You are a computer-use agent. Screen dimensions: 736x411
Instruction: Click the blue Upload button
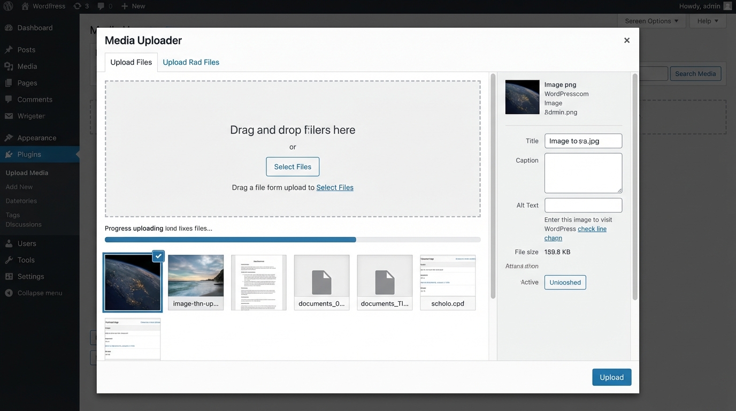pos(611,377)
